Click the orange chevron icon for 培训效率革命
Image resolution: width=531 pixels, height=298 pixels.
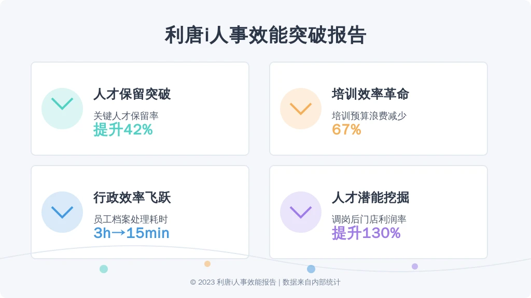click(301, 109)
